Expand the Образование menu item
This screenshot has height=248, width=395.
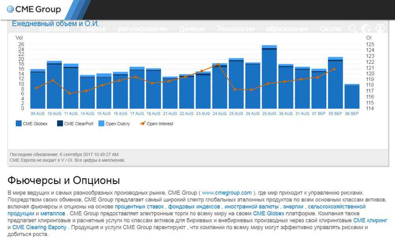287,29
